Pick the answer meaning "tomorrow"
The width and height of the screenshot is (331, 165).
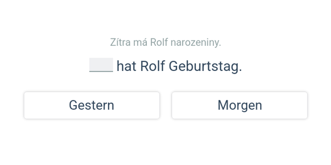[240, 105]
